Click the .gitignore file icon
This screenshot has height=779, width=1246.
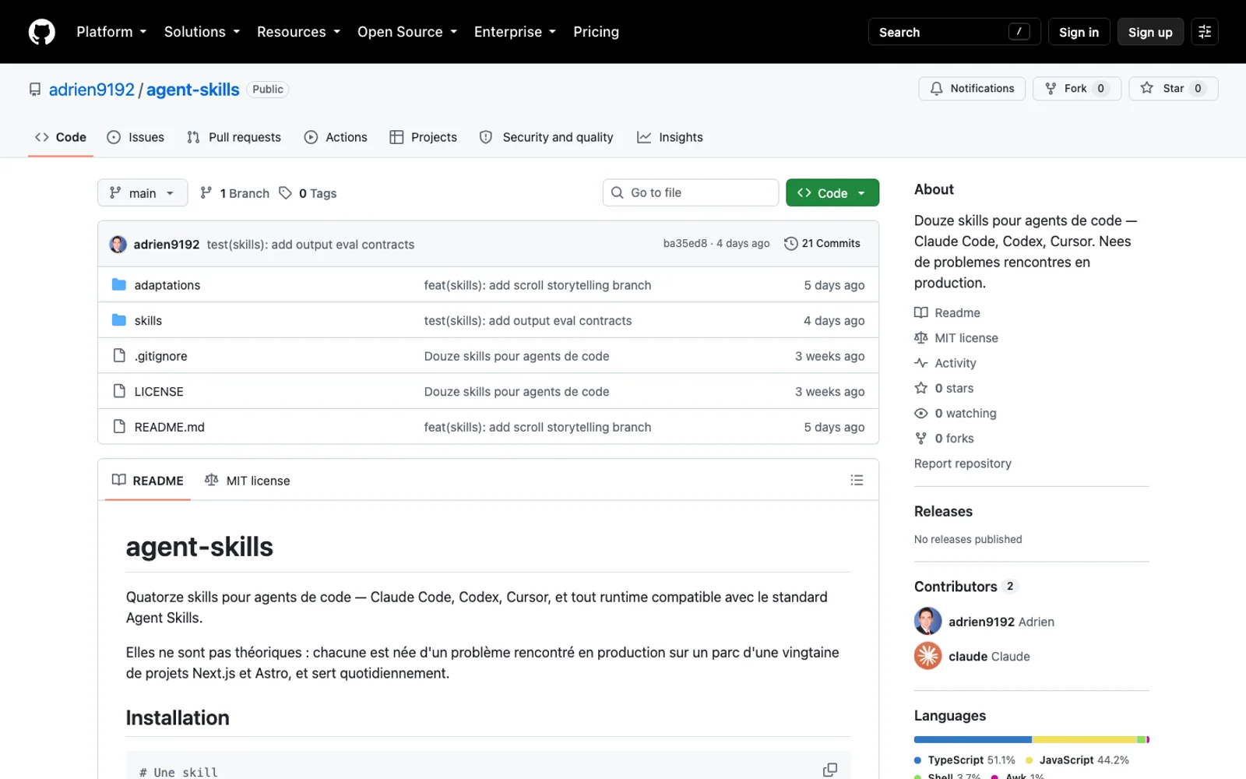click(x=119, y=355)
